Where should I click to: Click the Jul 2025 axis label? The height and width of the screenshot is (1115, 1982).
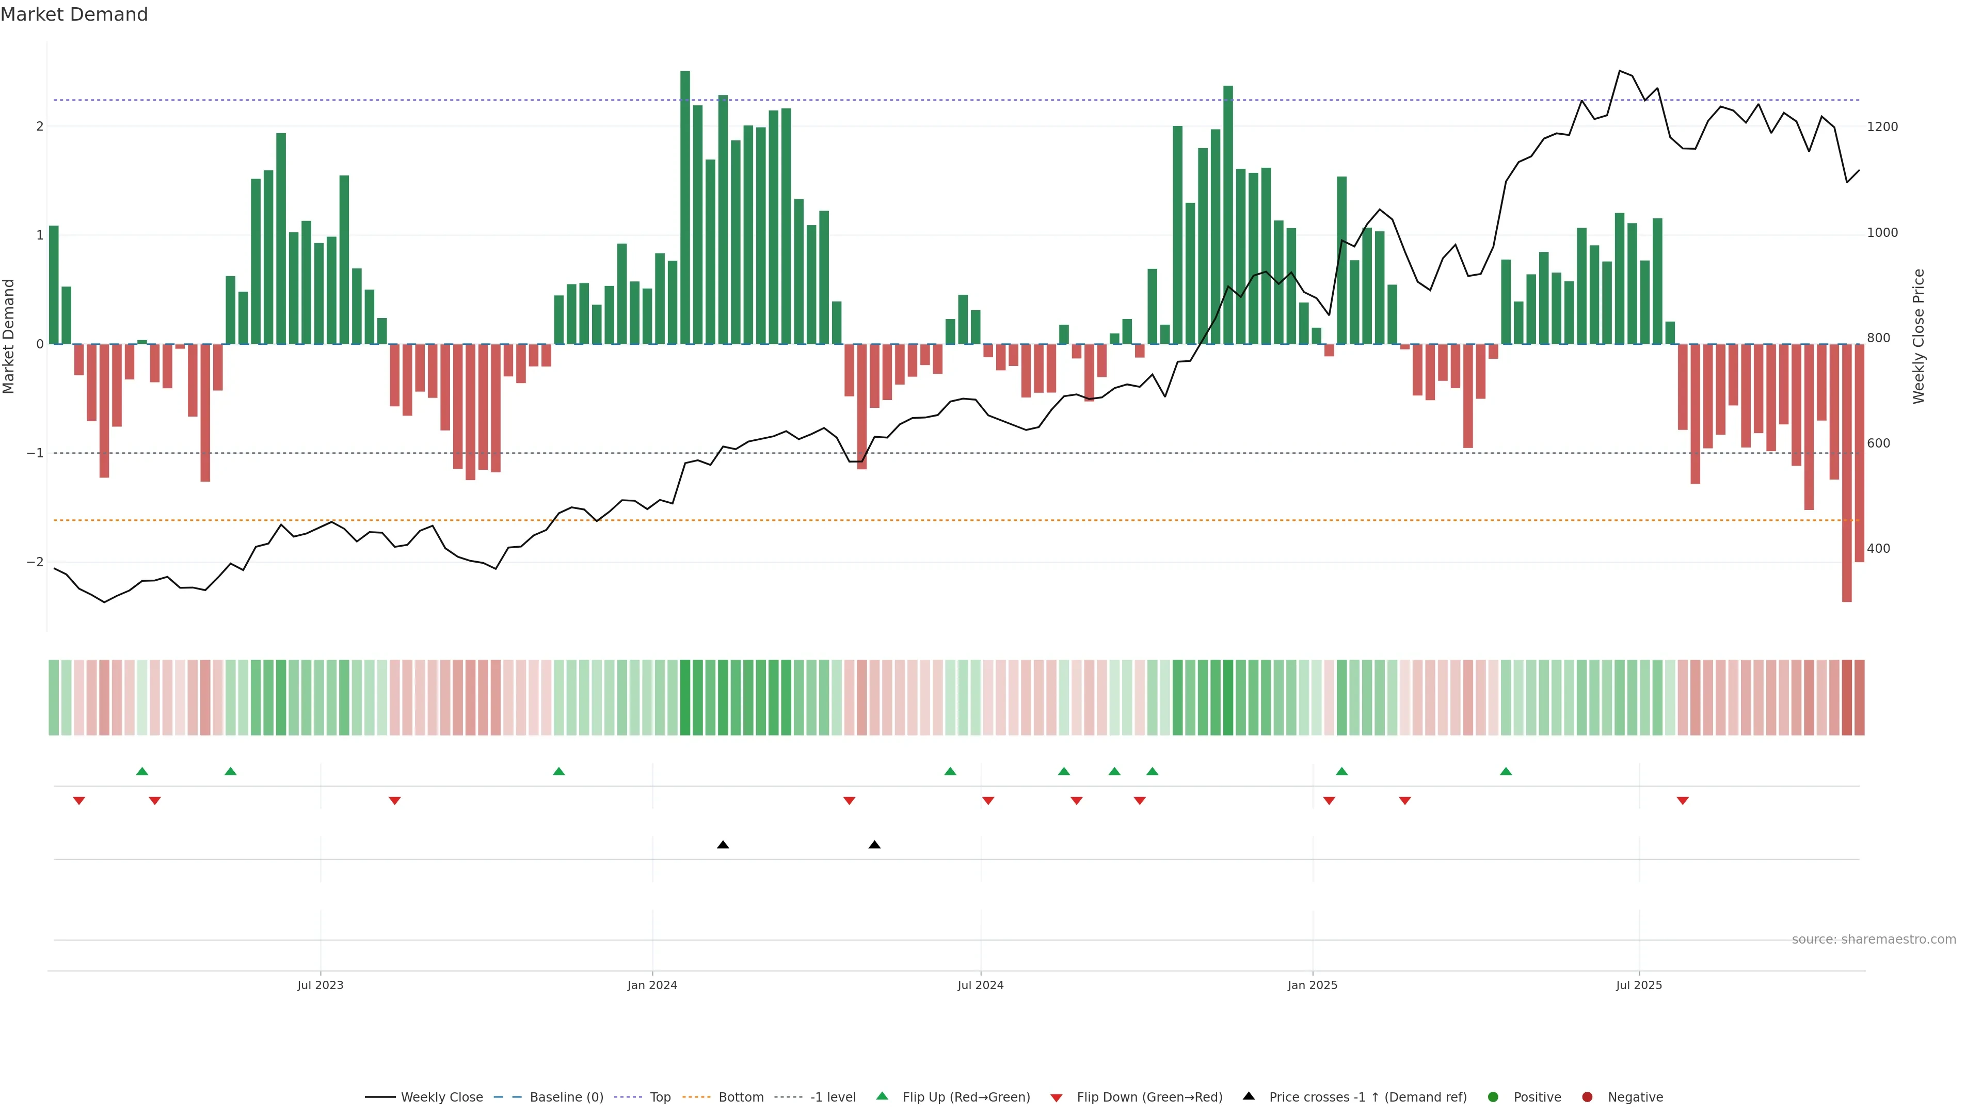point(1639,986)
